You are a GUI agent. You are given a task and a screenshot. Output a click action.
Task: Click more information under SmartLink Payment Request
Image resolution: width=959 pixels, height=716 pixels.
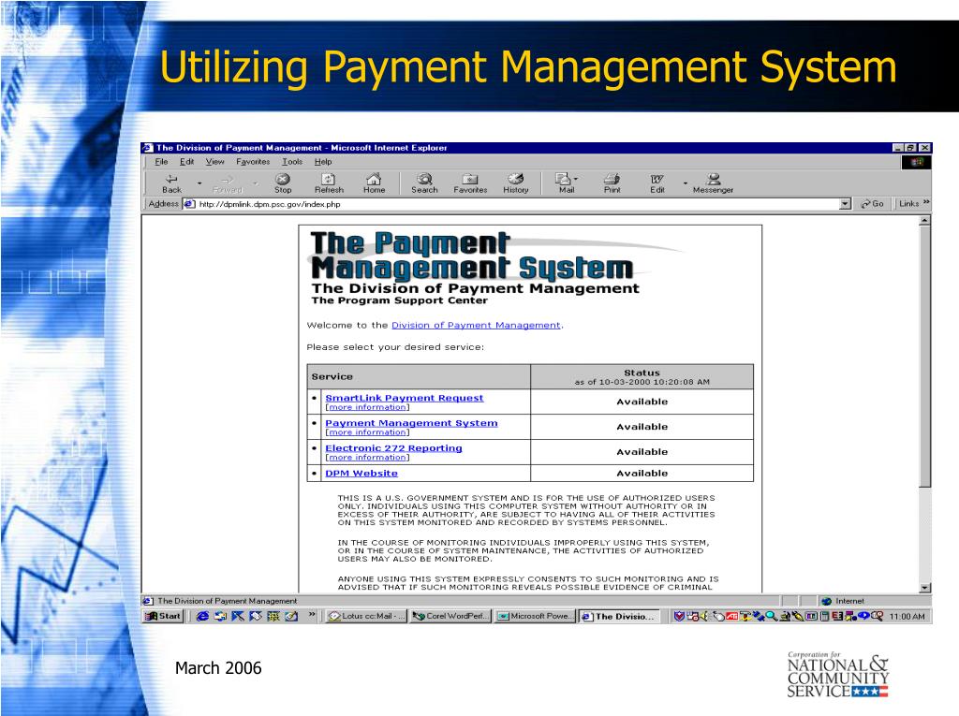(367, 407)
